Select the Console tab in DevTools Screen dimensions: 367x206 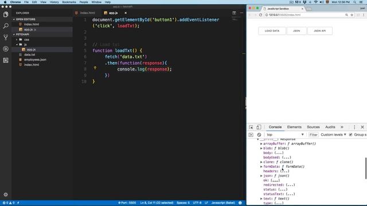click(x=275, y=127)
